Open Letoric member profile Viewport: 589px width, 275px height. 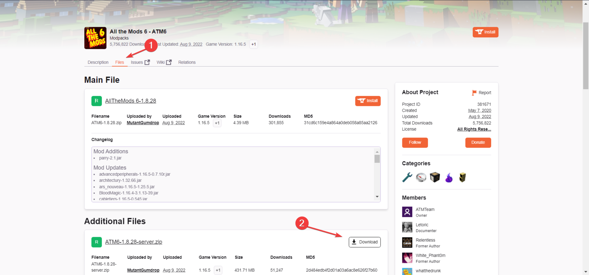point(422,225)
